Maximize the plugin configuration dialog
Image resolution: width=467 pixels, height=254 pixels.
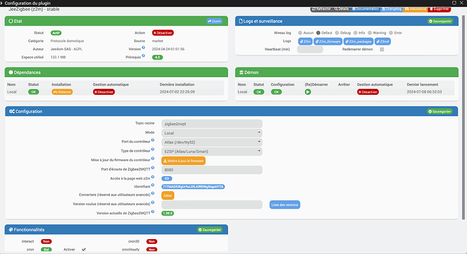(x=454, y=3)
